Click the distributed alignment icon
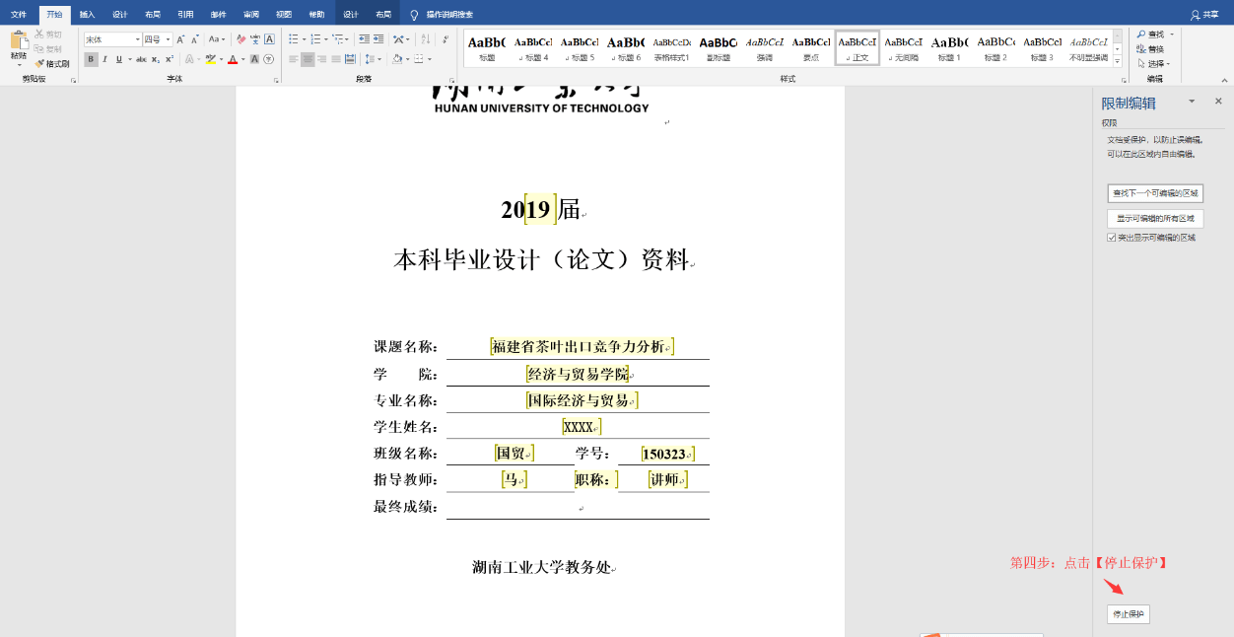1234x637 pixels. pyautogui.click(x=350, y=59)
